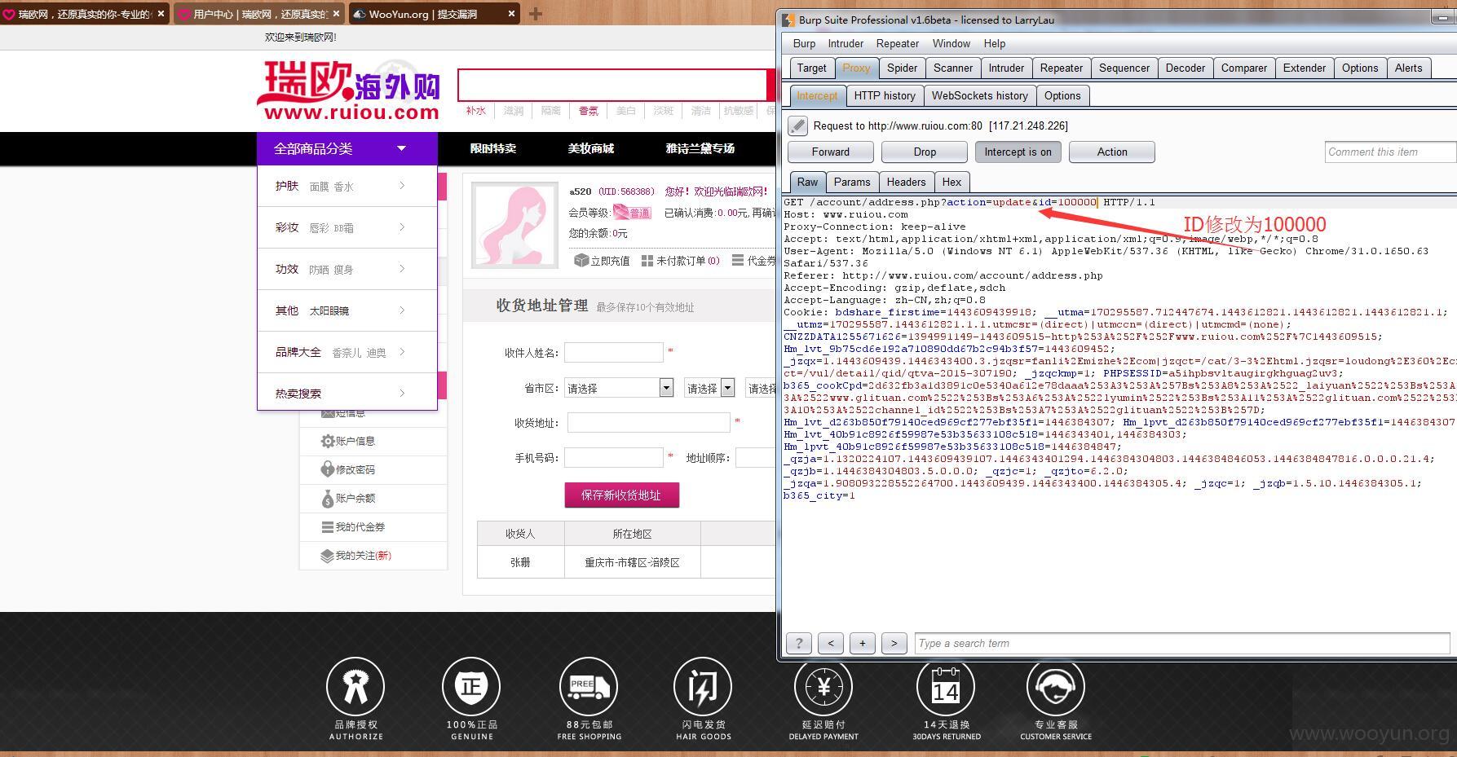Switch to the Extender tab

click(x=1304, y=68)
